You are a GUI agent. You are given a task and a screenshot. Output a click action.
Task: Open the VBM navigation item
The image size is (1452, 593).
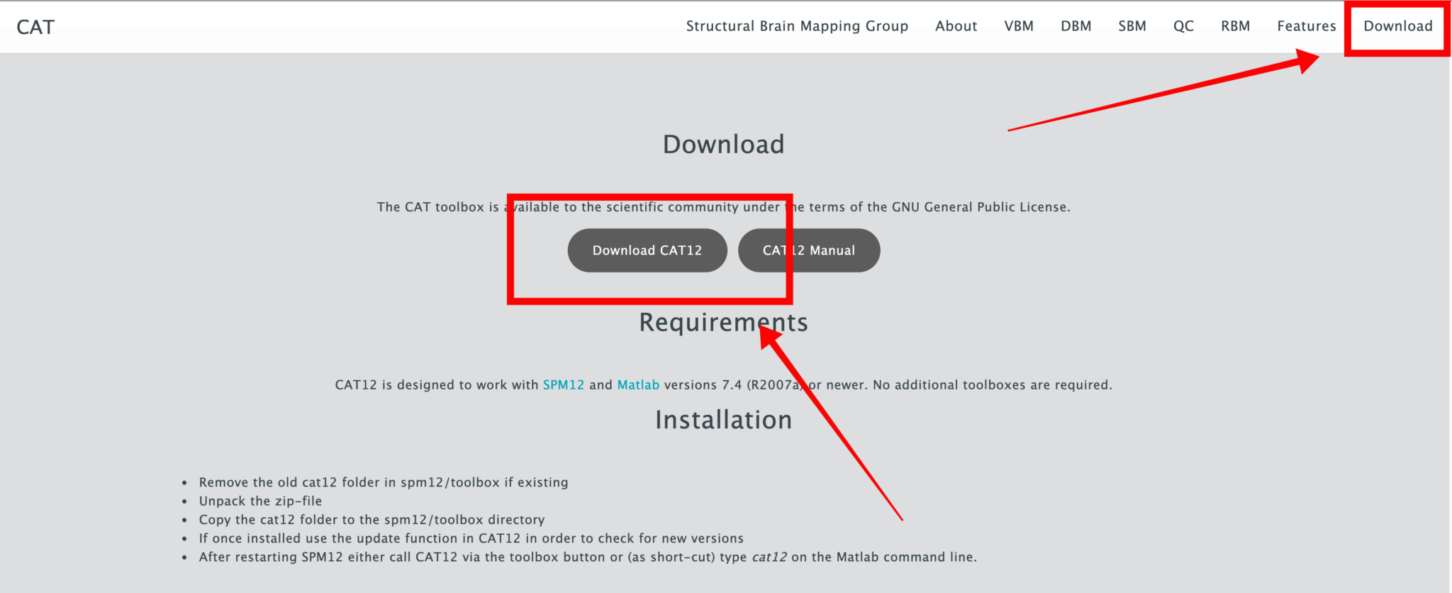(1019, 26)
